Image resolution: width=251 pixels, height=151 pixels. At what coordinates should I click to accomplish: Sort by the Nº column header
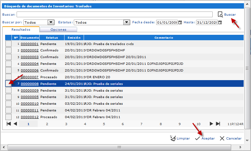pos(16,38)
